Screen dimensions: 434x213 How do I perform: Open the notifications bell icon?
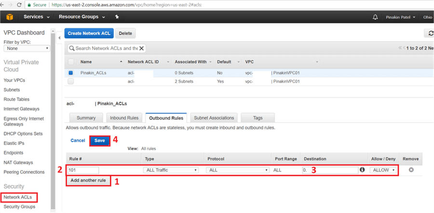[x=375, y=17]
